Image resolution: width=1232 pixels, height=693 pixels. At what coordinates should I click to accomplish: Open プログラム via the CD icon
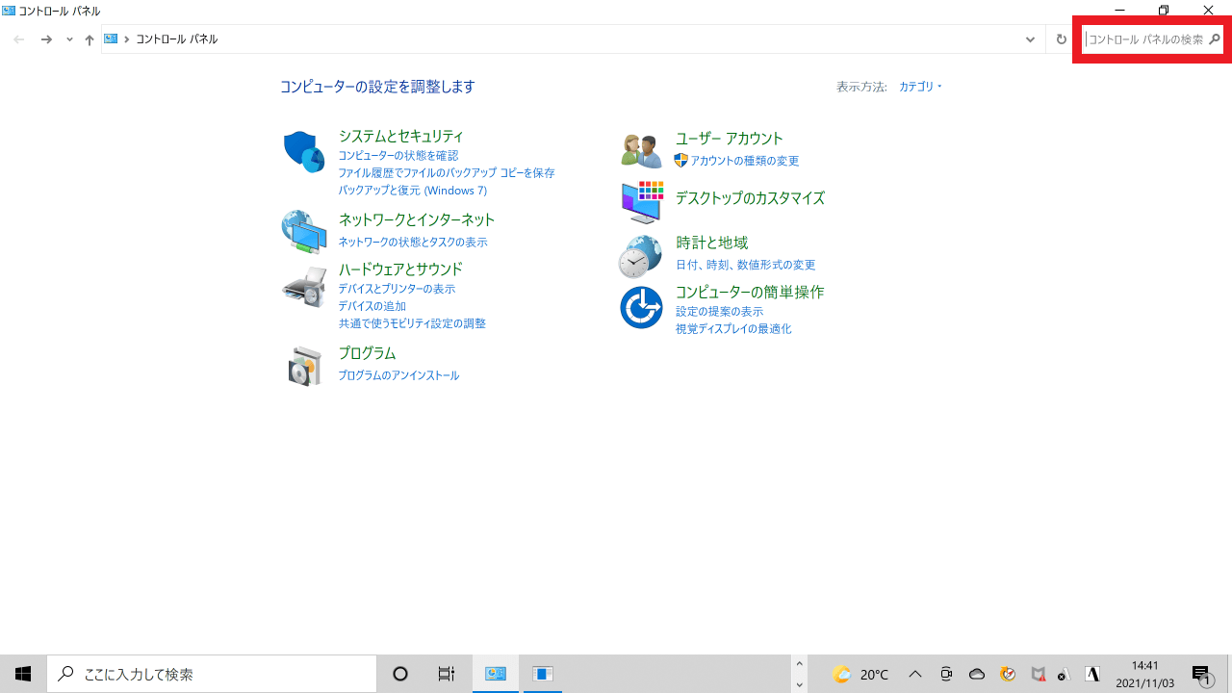(x=303, y=365)
